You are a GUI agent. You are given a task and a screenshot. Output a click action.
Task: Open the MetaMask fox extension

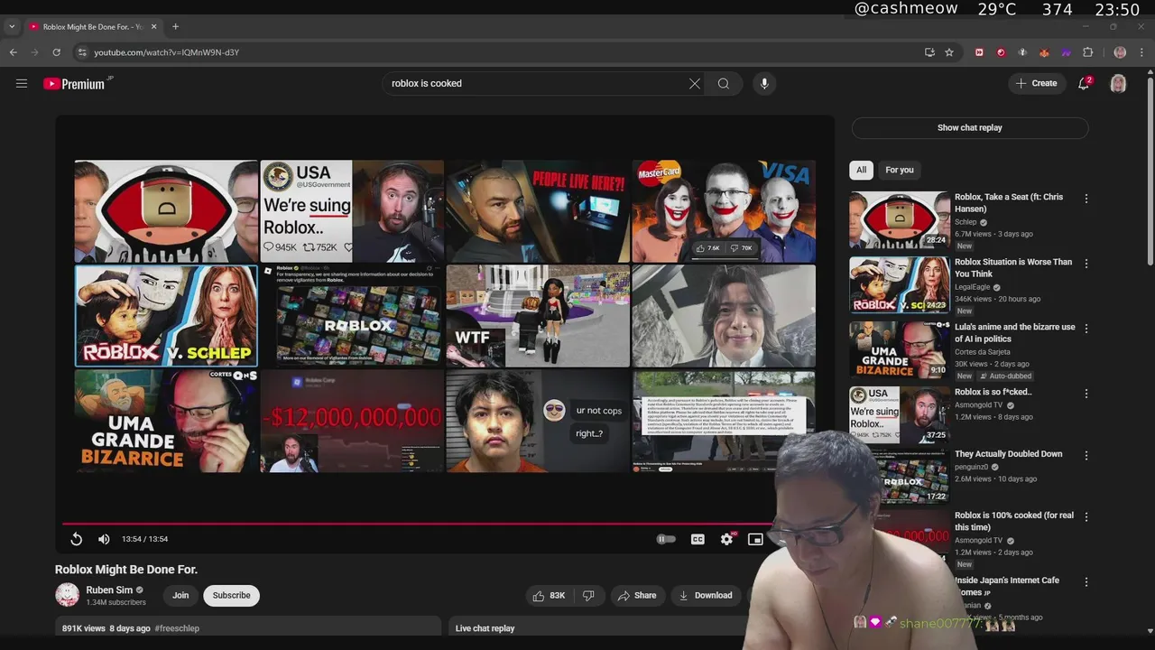pos(1044,52)
